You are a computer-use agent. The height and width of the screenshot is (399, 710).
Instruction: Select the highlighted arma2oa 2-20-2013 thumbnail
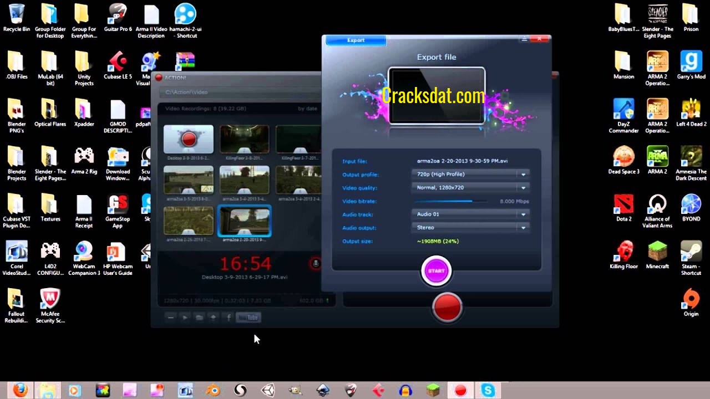tap(244, 221)
